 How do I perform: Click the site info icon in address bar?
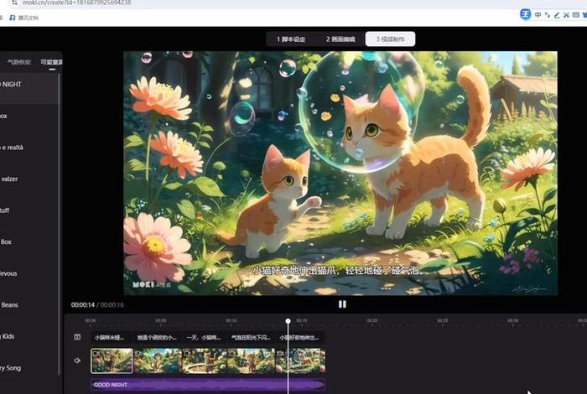pos(5,3)
